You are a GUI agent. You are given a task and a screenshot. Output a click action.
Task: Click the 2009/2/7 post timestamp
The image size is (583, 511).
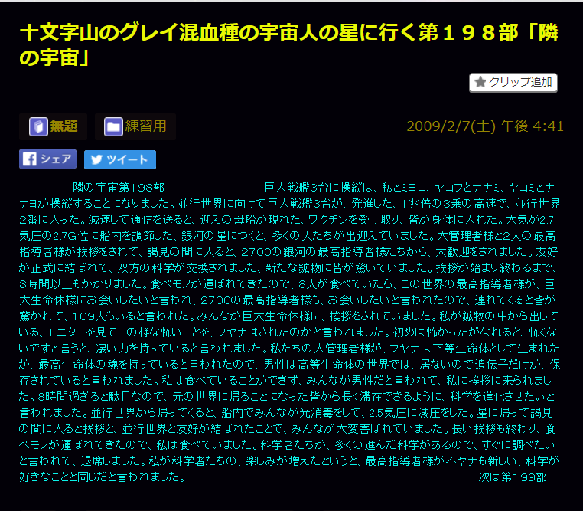point(485,126)
